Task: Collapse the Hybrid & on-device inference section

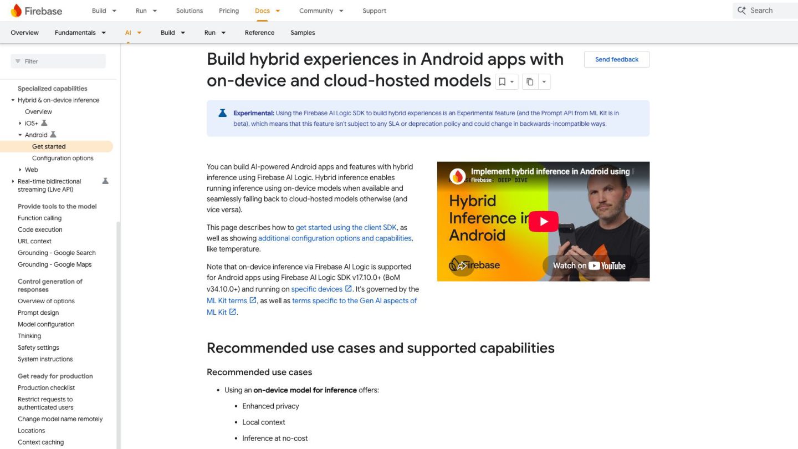Action: click(x=13, y=100)
